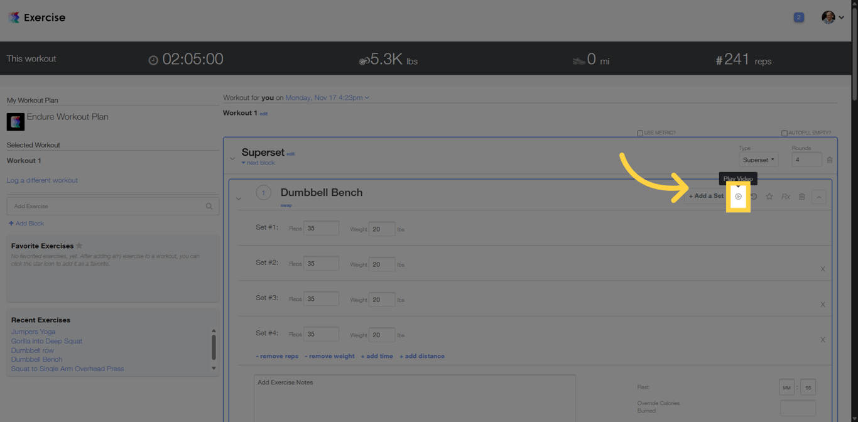Click the Set #3 Reps field

[x=321, y=299]
